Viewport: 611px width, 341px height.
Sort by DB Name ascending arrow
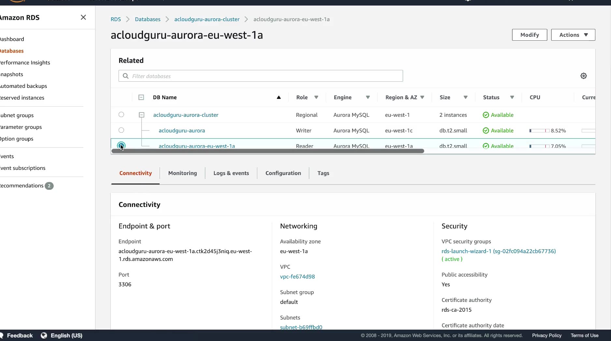click(279, 97)
